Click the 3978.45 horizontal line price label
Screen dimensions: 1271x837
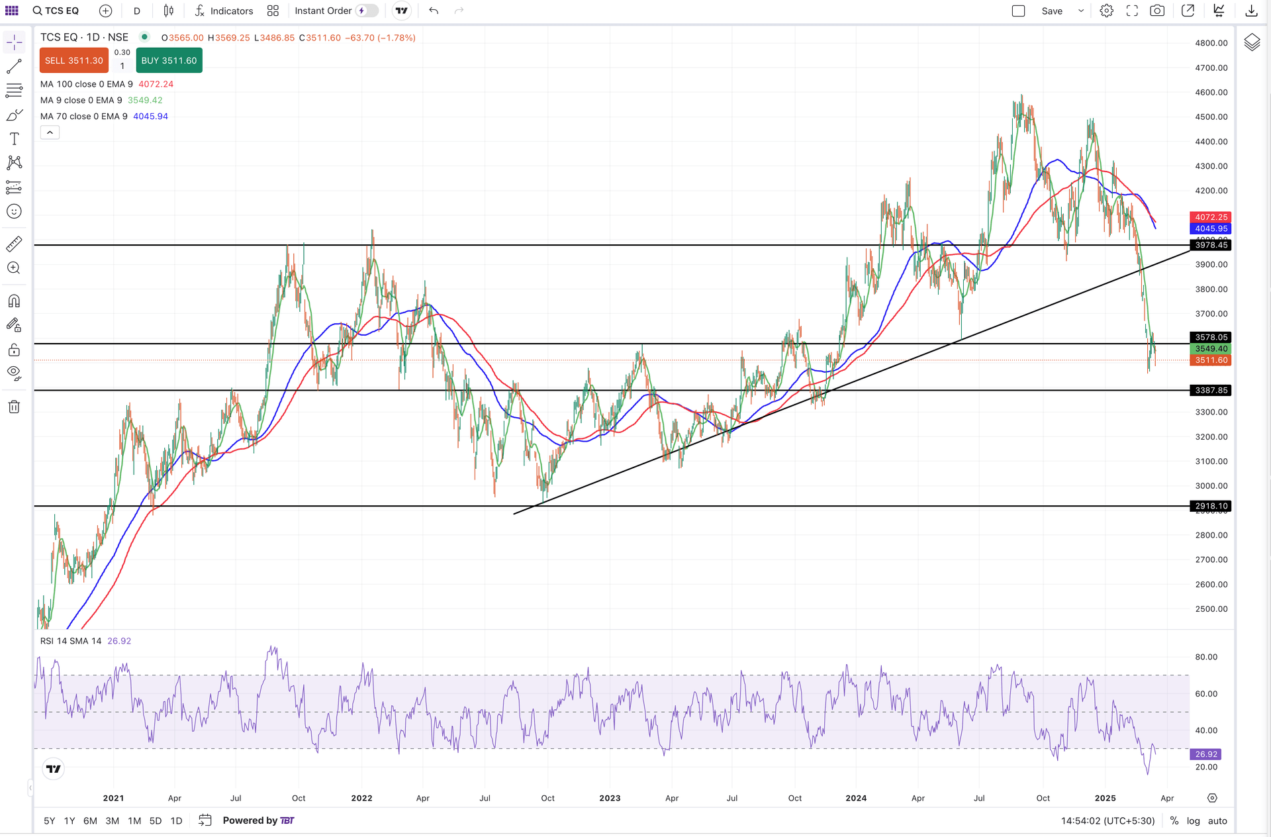pyautogui.click(x=1211, y=245)
